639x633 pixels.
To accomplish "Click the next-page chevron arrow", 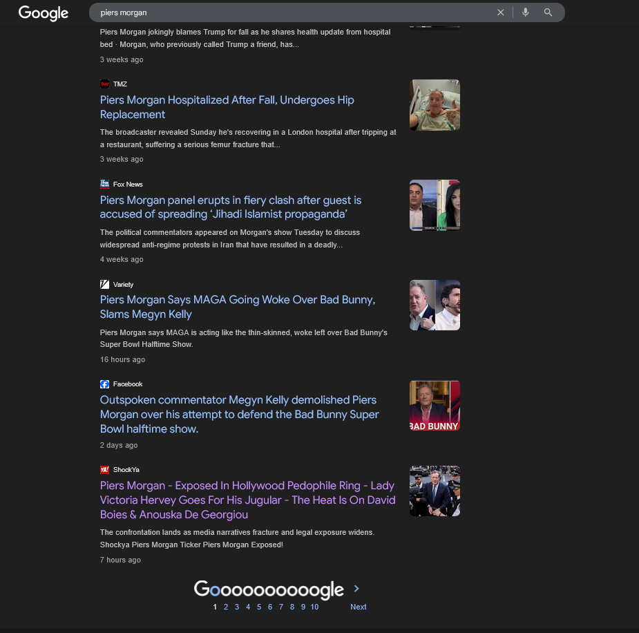I will coord(356,589).
